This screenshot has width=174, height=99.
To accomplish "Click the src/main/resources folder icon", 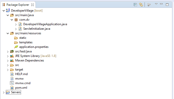I will pyautogui.click(x=12, y=33).
